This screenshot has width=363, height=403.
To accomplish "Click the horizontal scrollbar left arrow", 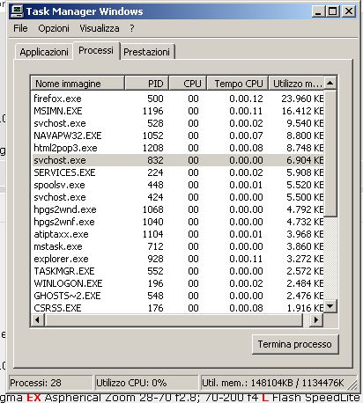I will click(x=38, y=319).
